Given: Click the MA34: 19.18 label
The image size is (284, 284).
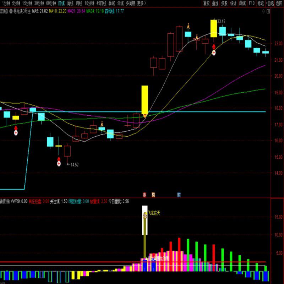Looking at the screenshot, I should [95, 11].
